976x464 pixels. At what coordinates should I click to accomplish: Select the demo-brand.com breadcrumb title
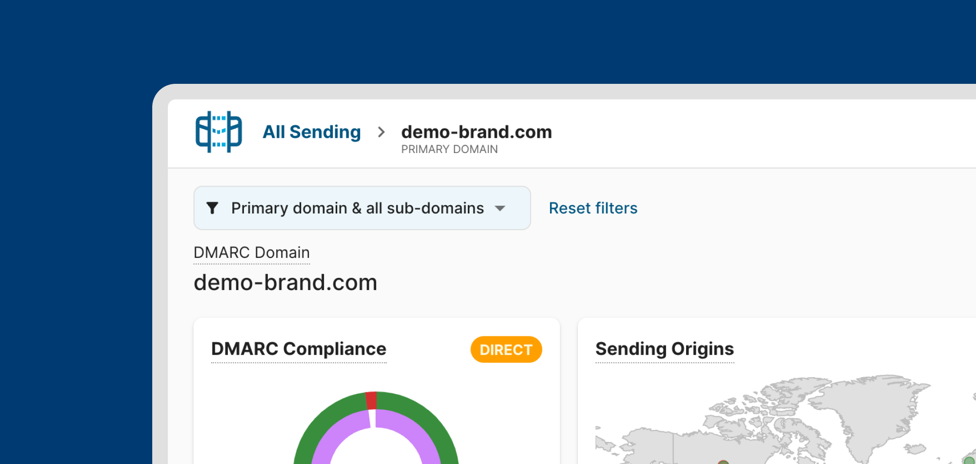pyautogui.click(x=476, y=132)
